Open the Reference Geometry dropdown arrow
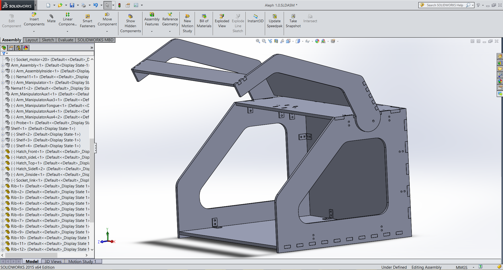The height and width of the screenshot is (270, 503). click(170, 32)
